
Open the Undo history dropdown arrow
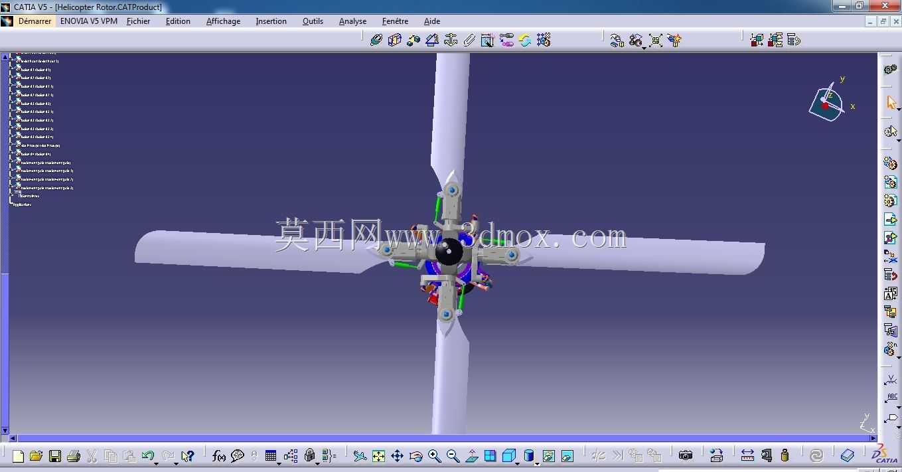click(x=157, y=463)
